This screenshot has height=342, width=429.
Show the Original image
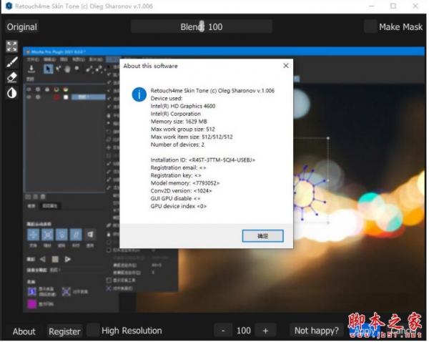pyautogui.click(x=22, y=27)
